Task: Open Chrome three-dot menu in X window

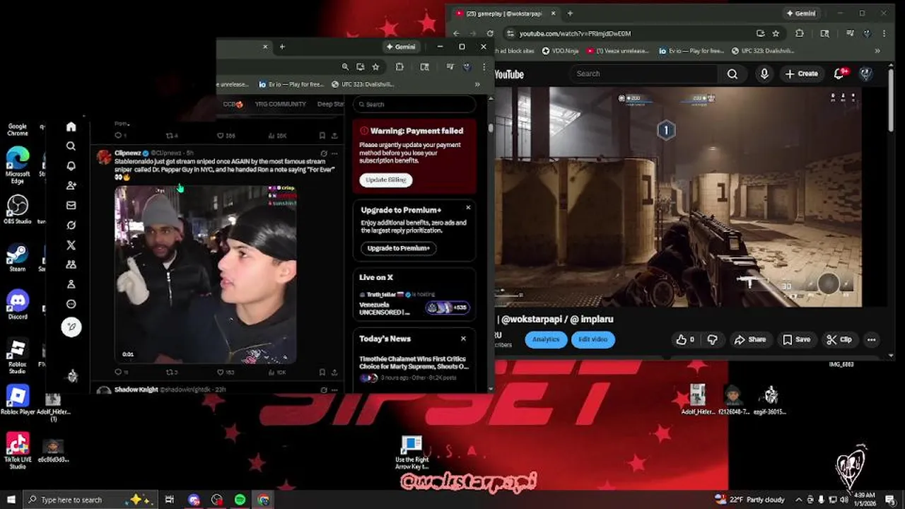Action: click(x=484, y=66)
